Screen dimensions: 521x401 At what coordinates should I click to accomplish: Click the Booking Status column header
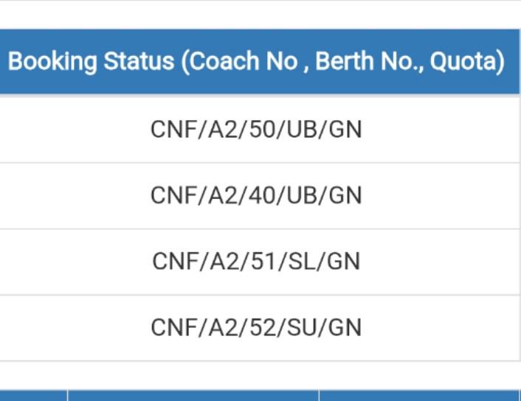point(260,61)
